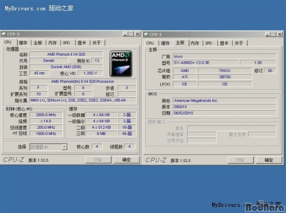The height and width of the screenshot is (213, 286).
Task: Click the bus speed value 200.0 MHz
Action: click(x=46, y=128)
